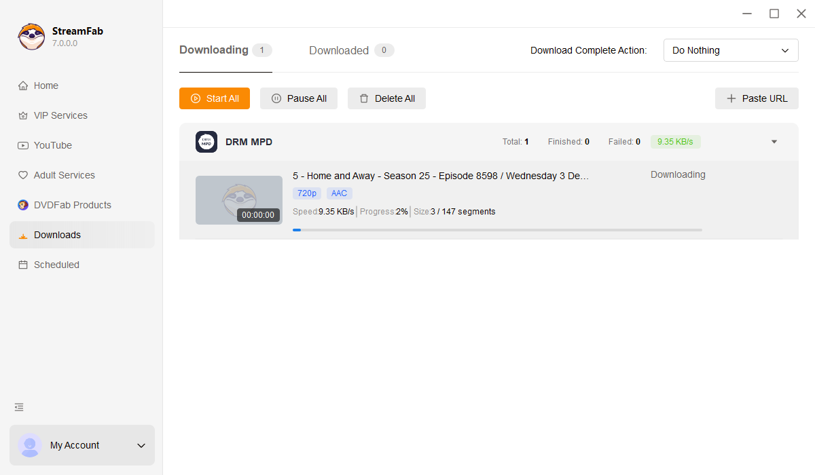Click the DVDFab Products icon
The height and width of the screenshot is (475, 815).
(23, 205)
